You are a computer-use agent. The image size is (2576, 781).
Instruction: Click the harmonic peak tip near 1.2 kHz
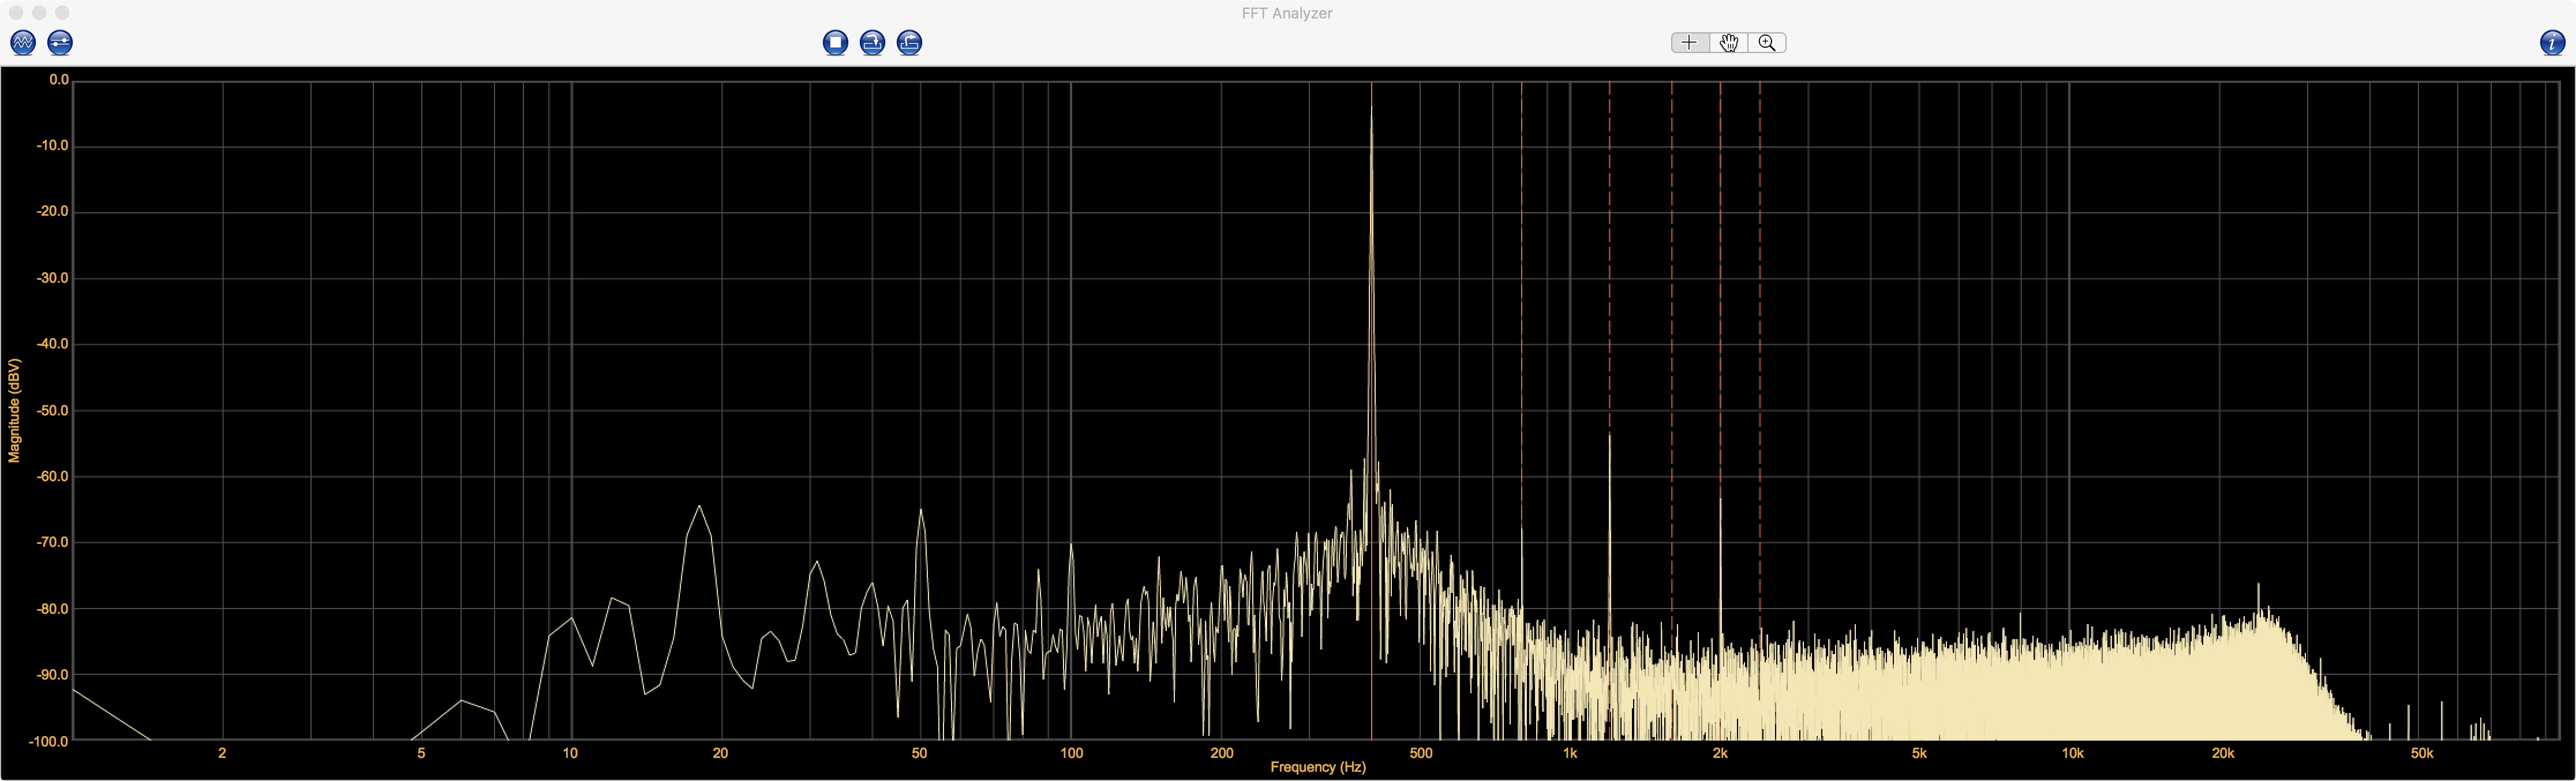click(1609, 437)
